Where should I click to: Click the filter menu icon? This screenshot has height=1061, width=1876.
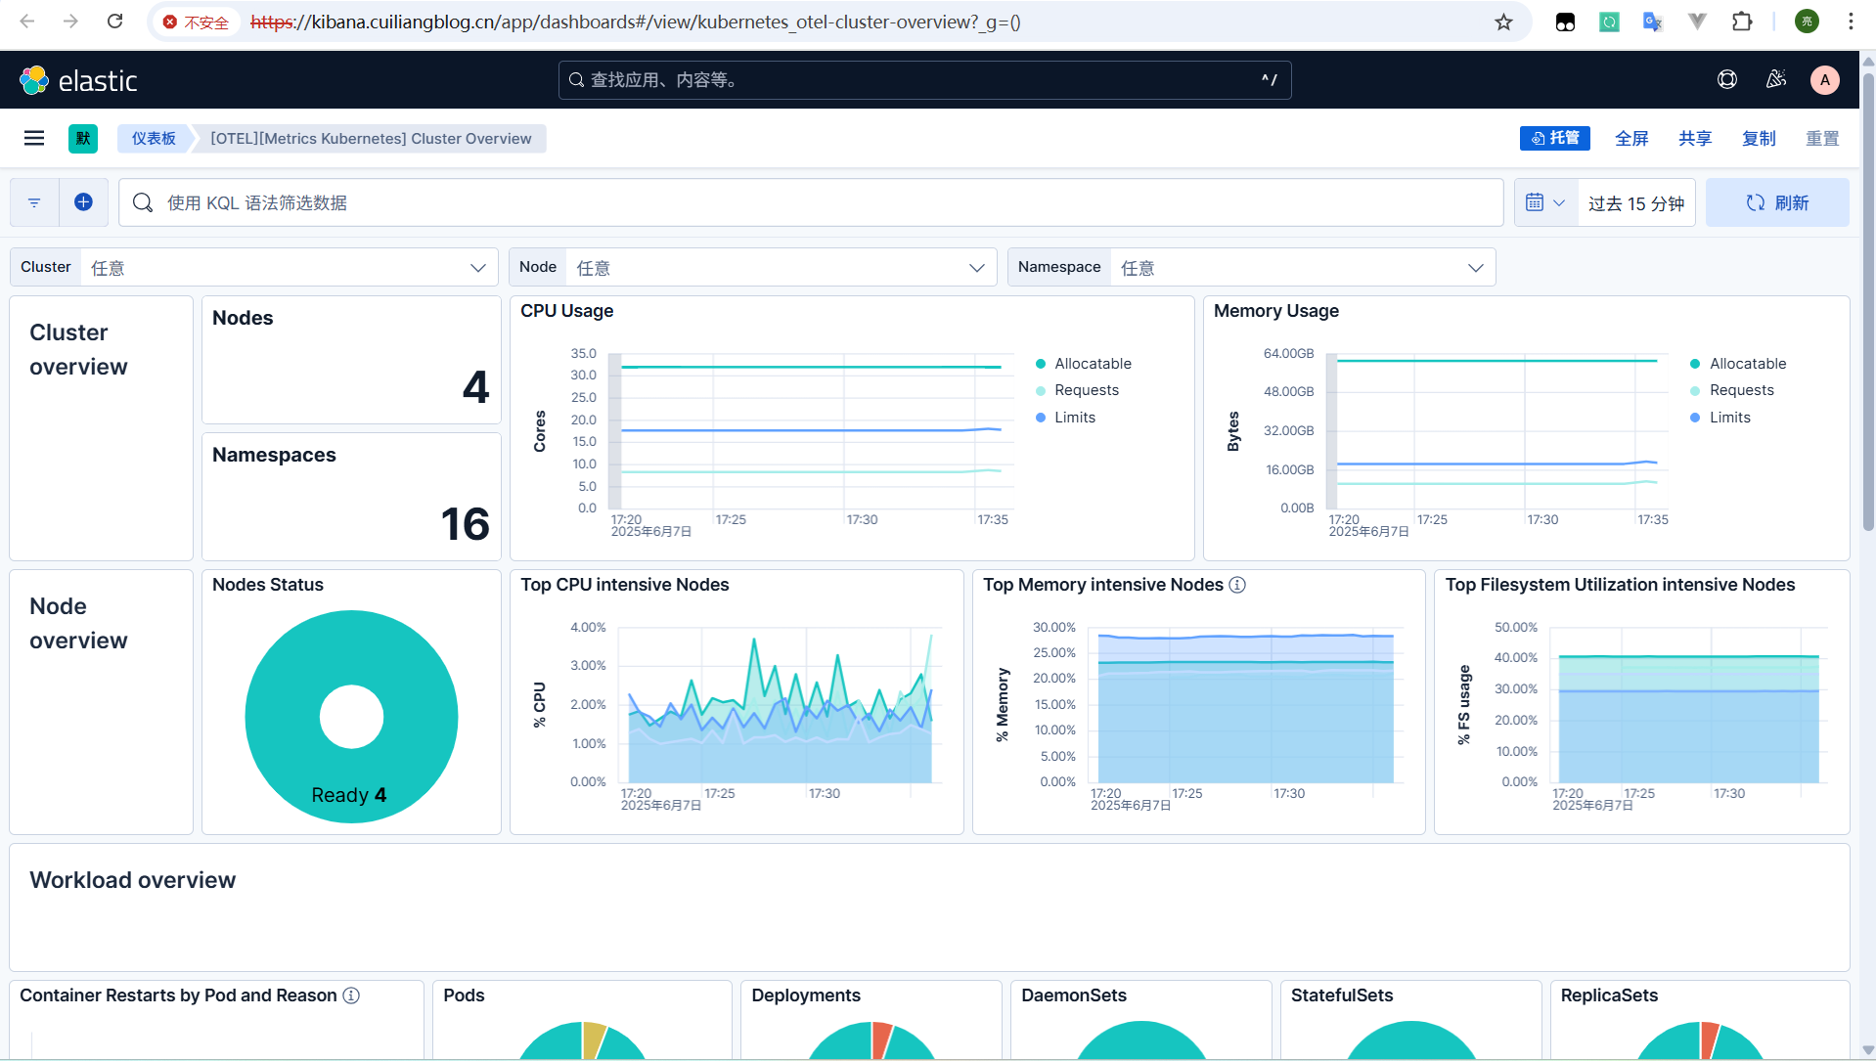pyautogui.click(x=34, y=202)
